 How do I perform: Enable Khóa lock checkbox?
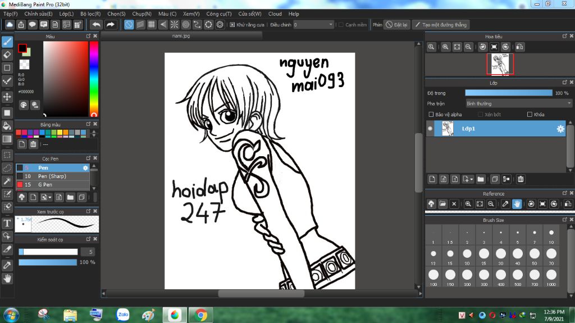click(x=530, y=115)
